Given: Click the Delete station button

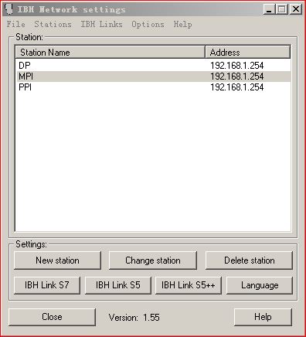Looking at the screenshot, I should [250, 260].
